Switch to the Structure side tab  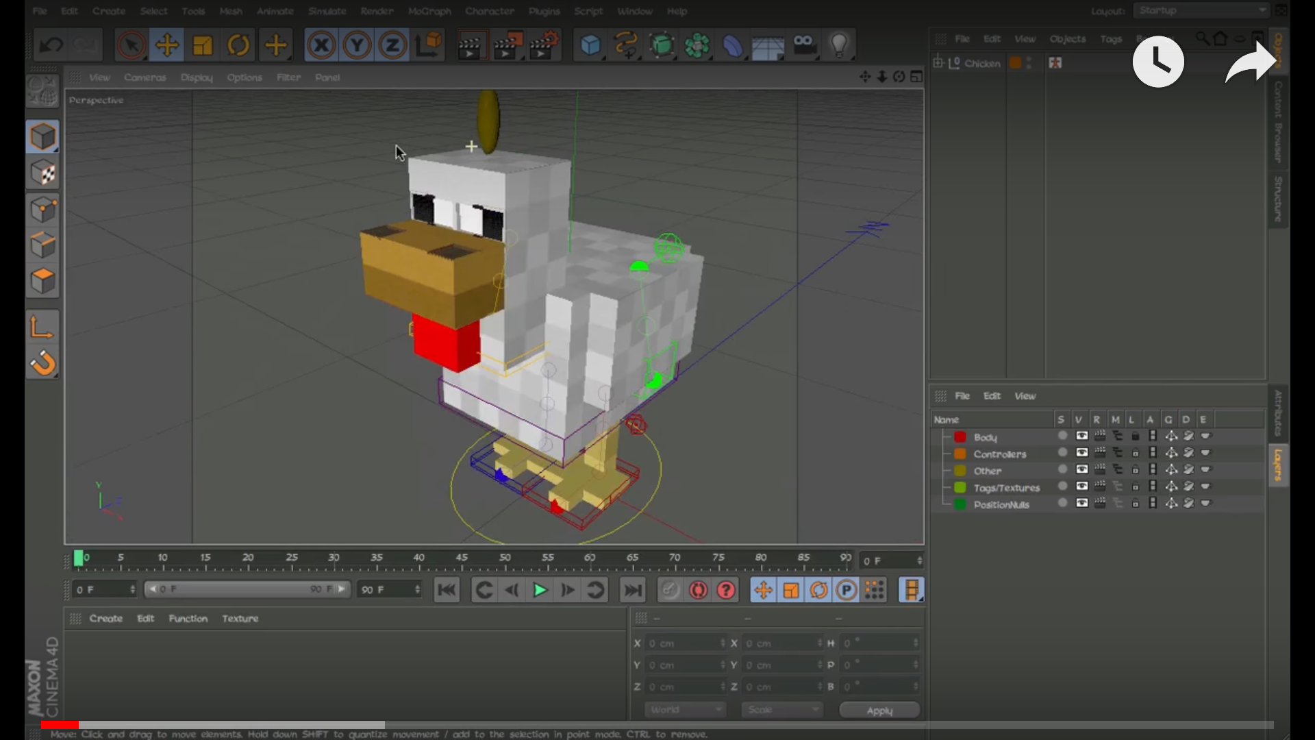click(x=1278, y=199)
